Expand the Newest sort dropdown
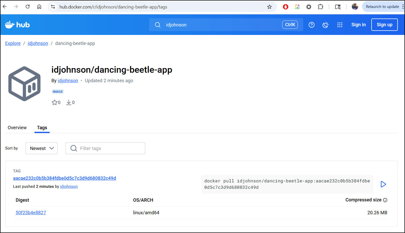405x233 pixels. [x=41, y=148]
